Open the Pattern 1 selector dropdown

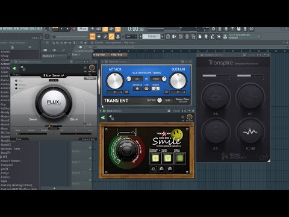152,36
